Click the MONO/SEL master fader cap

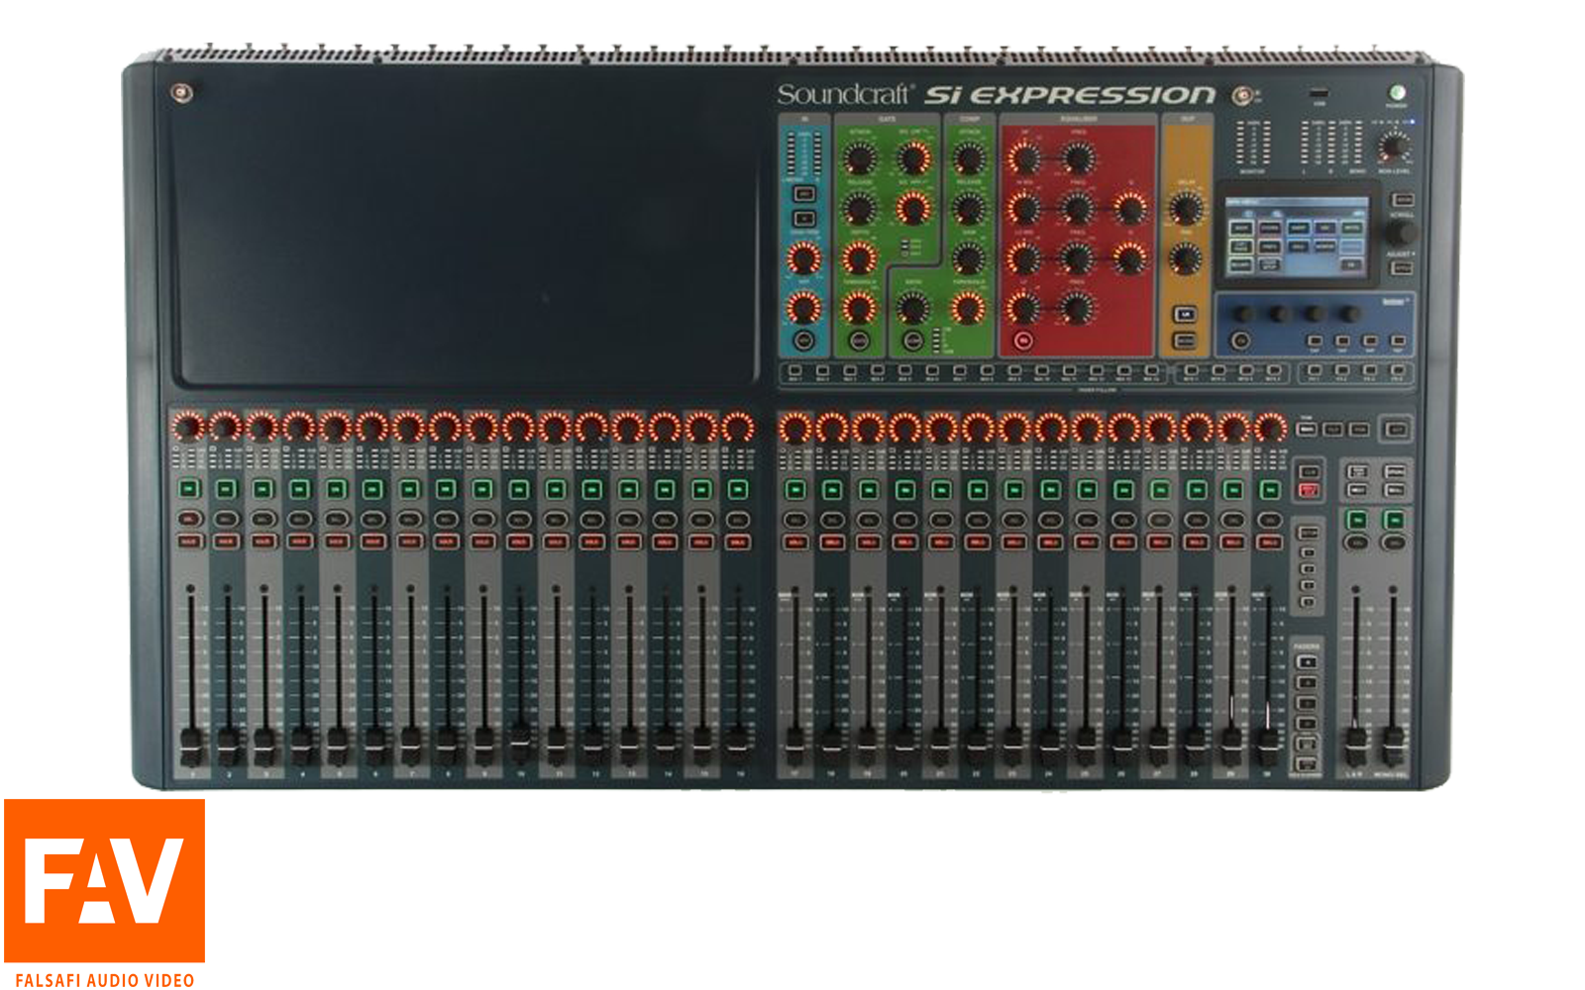click(1393, 745)
